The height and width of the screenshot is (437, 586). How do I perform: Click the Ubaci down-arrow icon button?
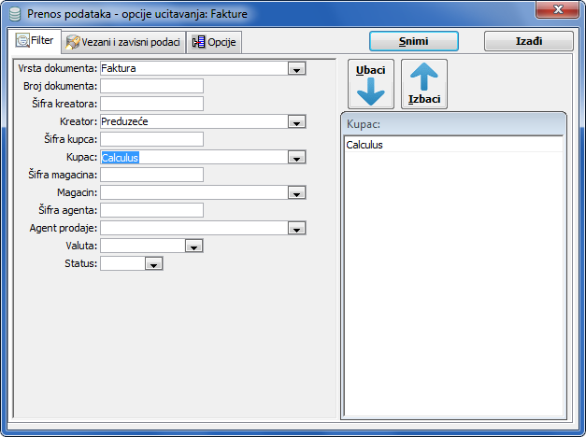click(x=371, y=84)
